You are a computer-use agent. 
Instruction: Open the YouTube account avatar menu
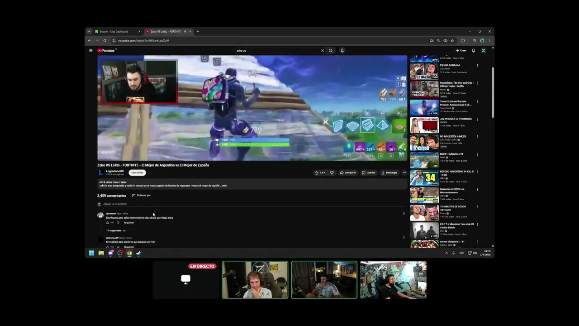483,51
